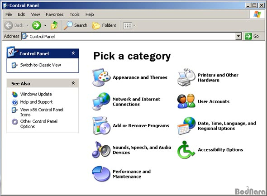Click Printers and Other Hardware text link

(x=218, y=78)
